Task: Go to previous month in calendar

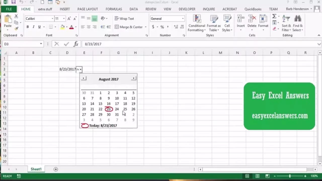Action: (84, 78)
